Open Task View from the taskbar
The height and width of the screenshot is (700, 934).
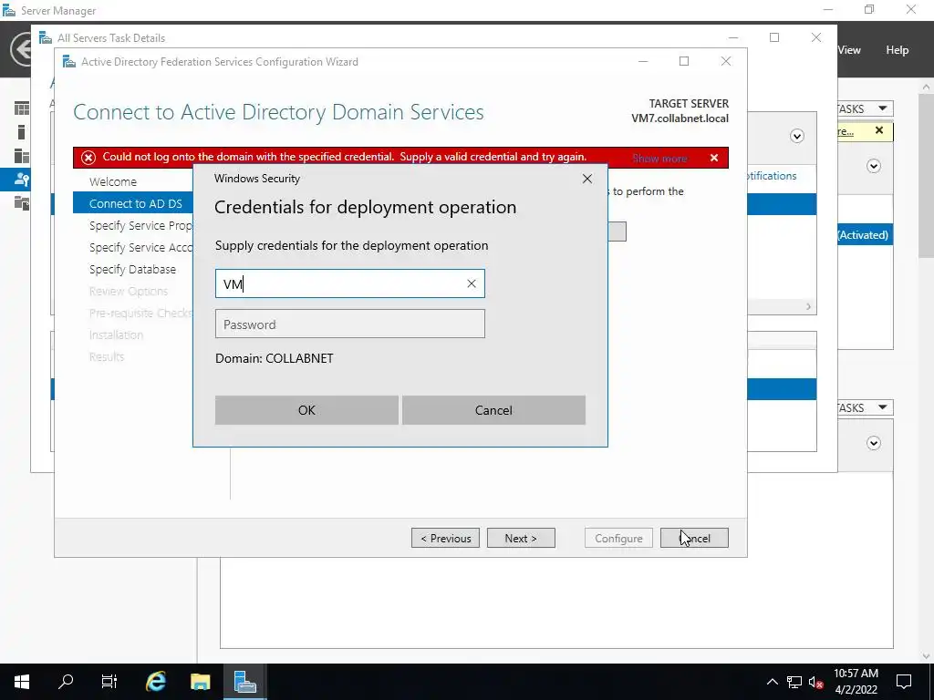coord(109,682)
